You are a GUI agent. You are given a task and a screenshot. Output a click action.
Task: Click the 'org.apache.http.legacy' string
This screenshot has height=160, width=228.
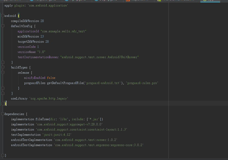[x=49, y=99]
